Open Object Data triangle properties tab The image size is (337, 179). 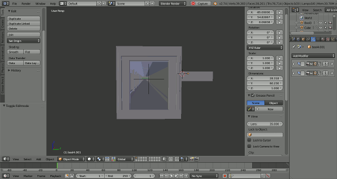(x=318, y=39)
